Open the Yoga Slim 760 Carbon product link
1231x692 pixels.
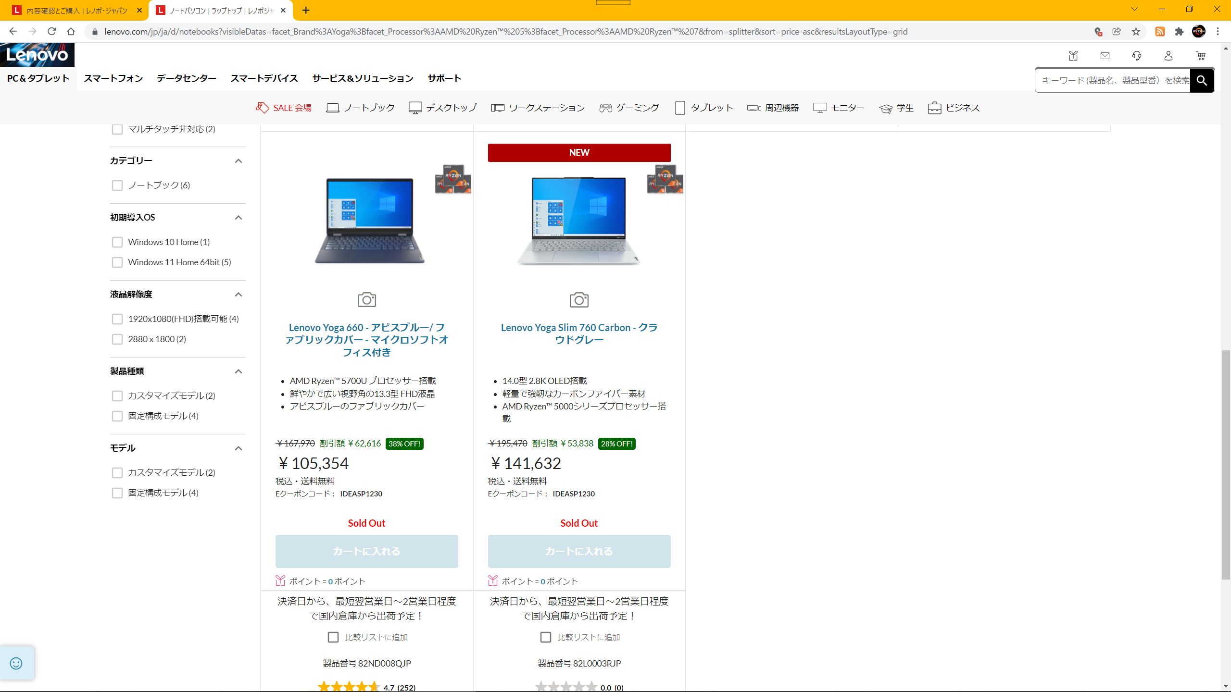[579, 334]
